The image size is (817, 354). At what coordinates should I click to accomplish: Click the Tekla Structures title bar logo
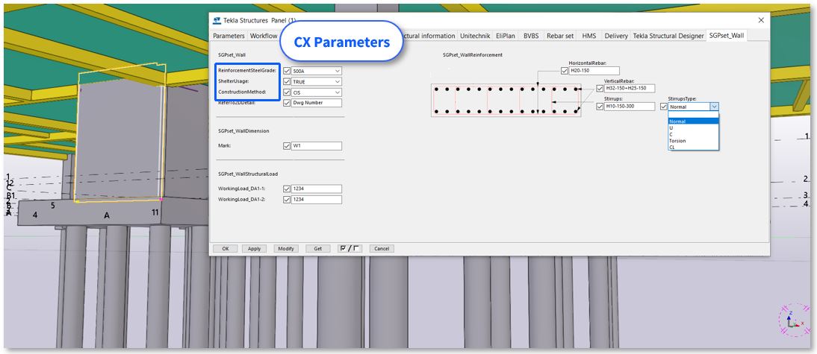[x=217, y=19]
